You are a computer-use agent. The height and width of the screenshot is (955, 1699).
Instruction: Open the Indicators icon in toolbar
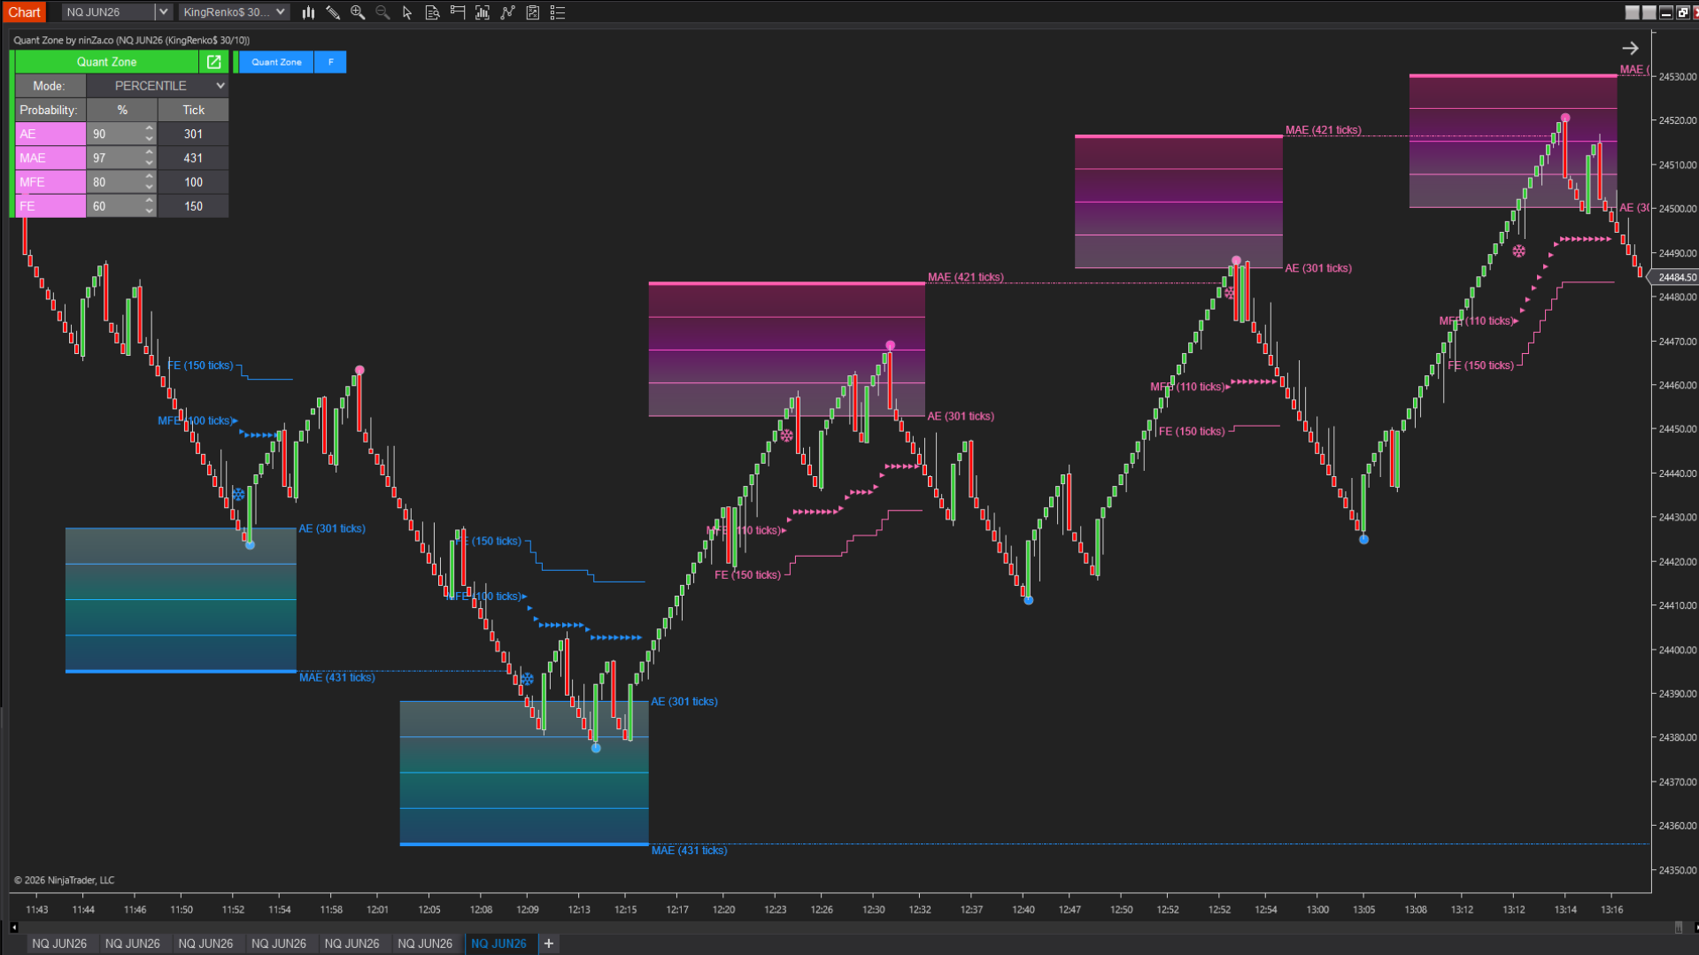click(x=483, y=12)
